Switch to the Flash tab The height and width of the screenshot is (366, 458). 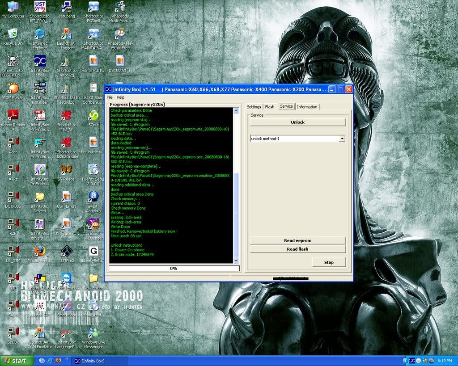tap(270, 107)
